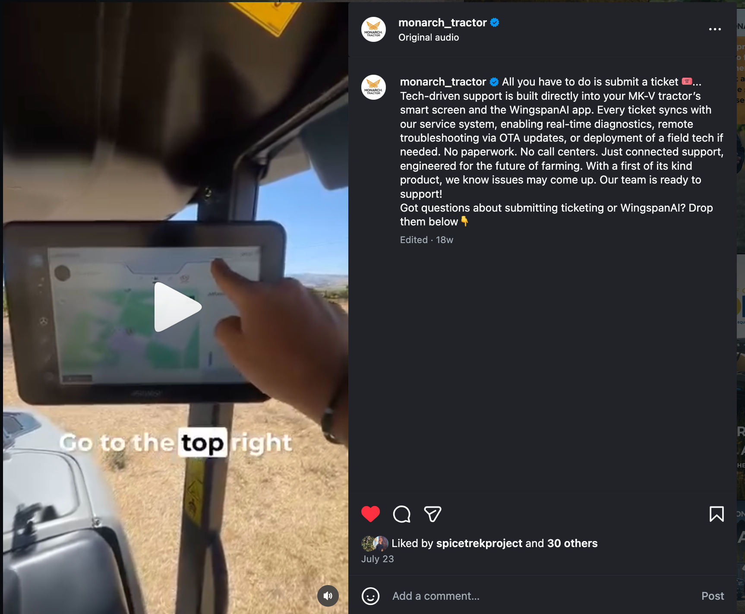This screenshot has width=745, height=614.
Task: Mute video with the speaker icon
Action: (x=328, y=596)
